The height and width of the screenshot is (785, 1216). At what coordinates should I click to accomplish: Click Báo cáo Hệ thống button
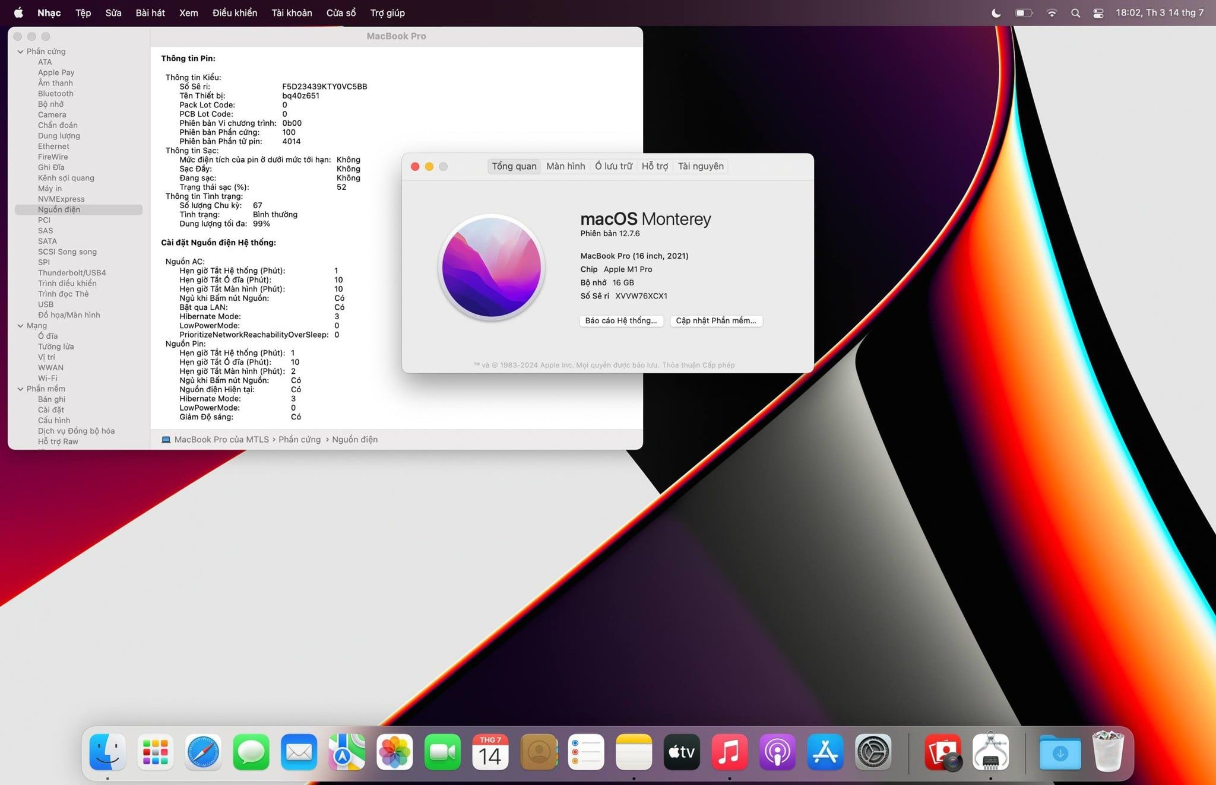[x=621, y=320]
